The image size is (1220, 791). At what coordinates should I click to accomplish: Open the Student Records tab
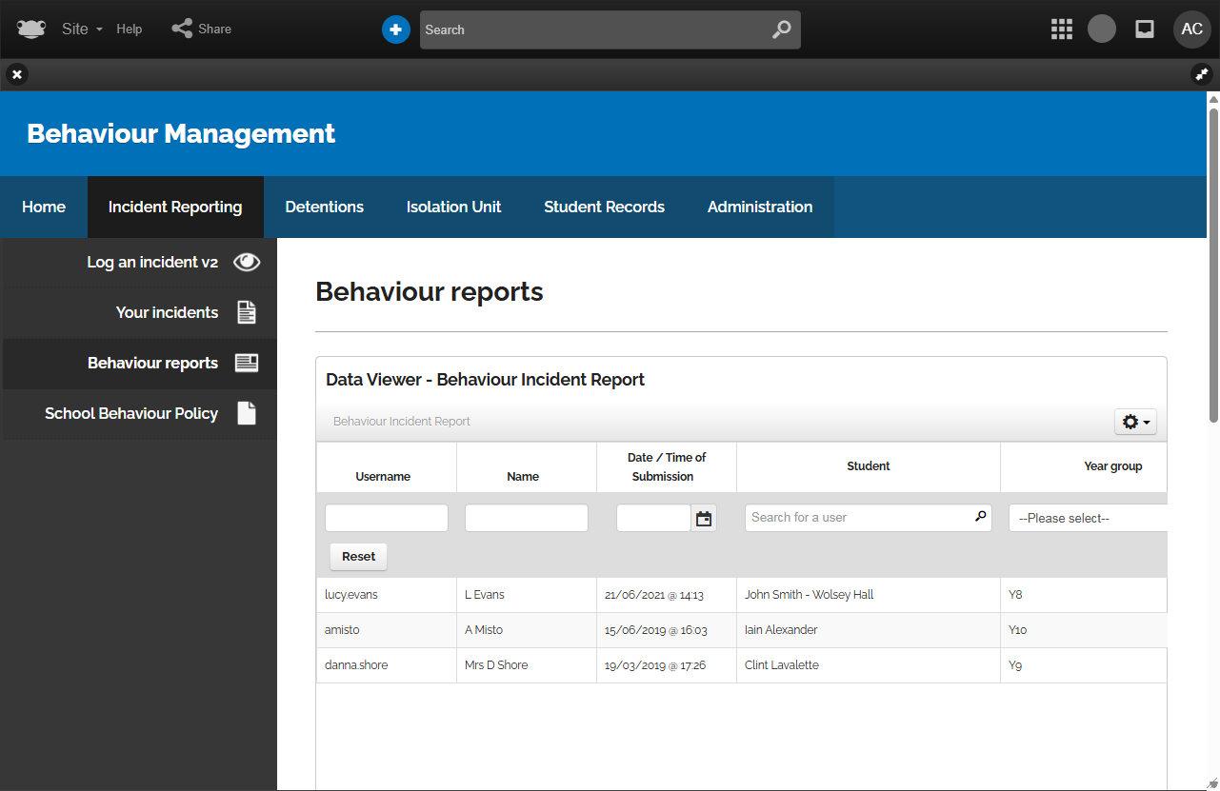tap(604, 207)
